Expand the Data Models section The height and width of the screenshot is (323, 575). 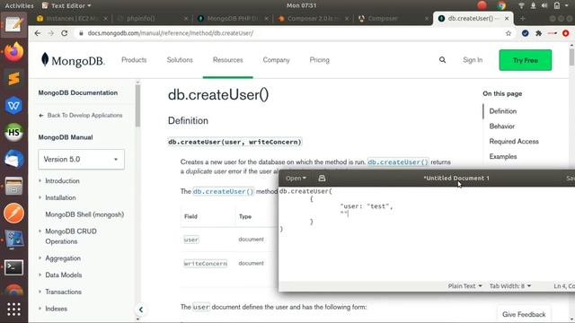click(40, 275)
